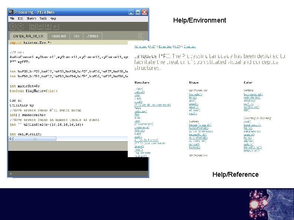Open the noStroke() reference link

click(251, 107)
